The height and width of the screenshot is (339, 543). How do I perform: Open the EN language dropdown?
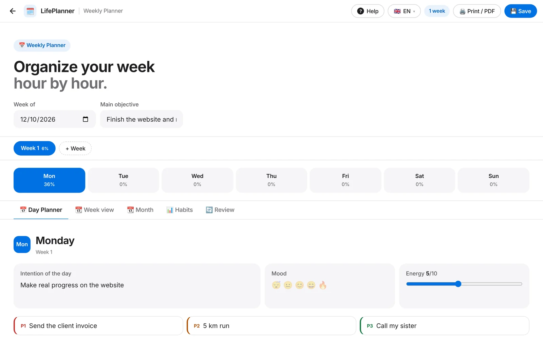click(404, 11)
